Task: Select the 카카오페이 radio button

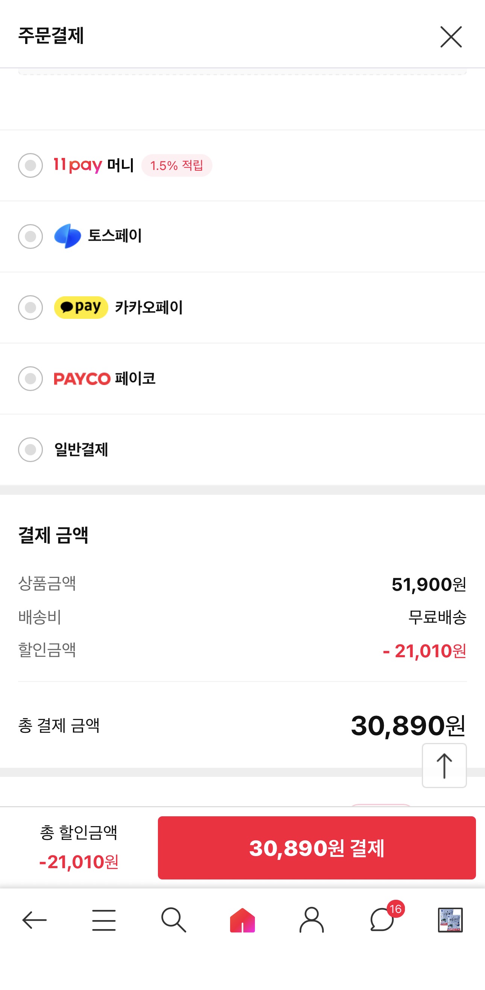Action: click(x=30, y=308)
